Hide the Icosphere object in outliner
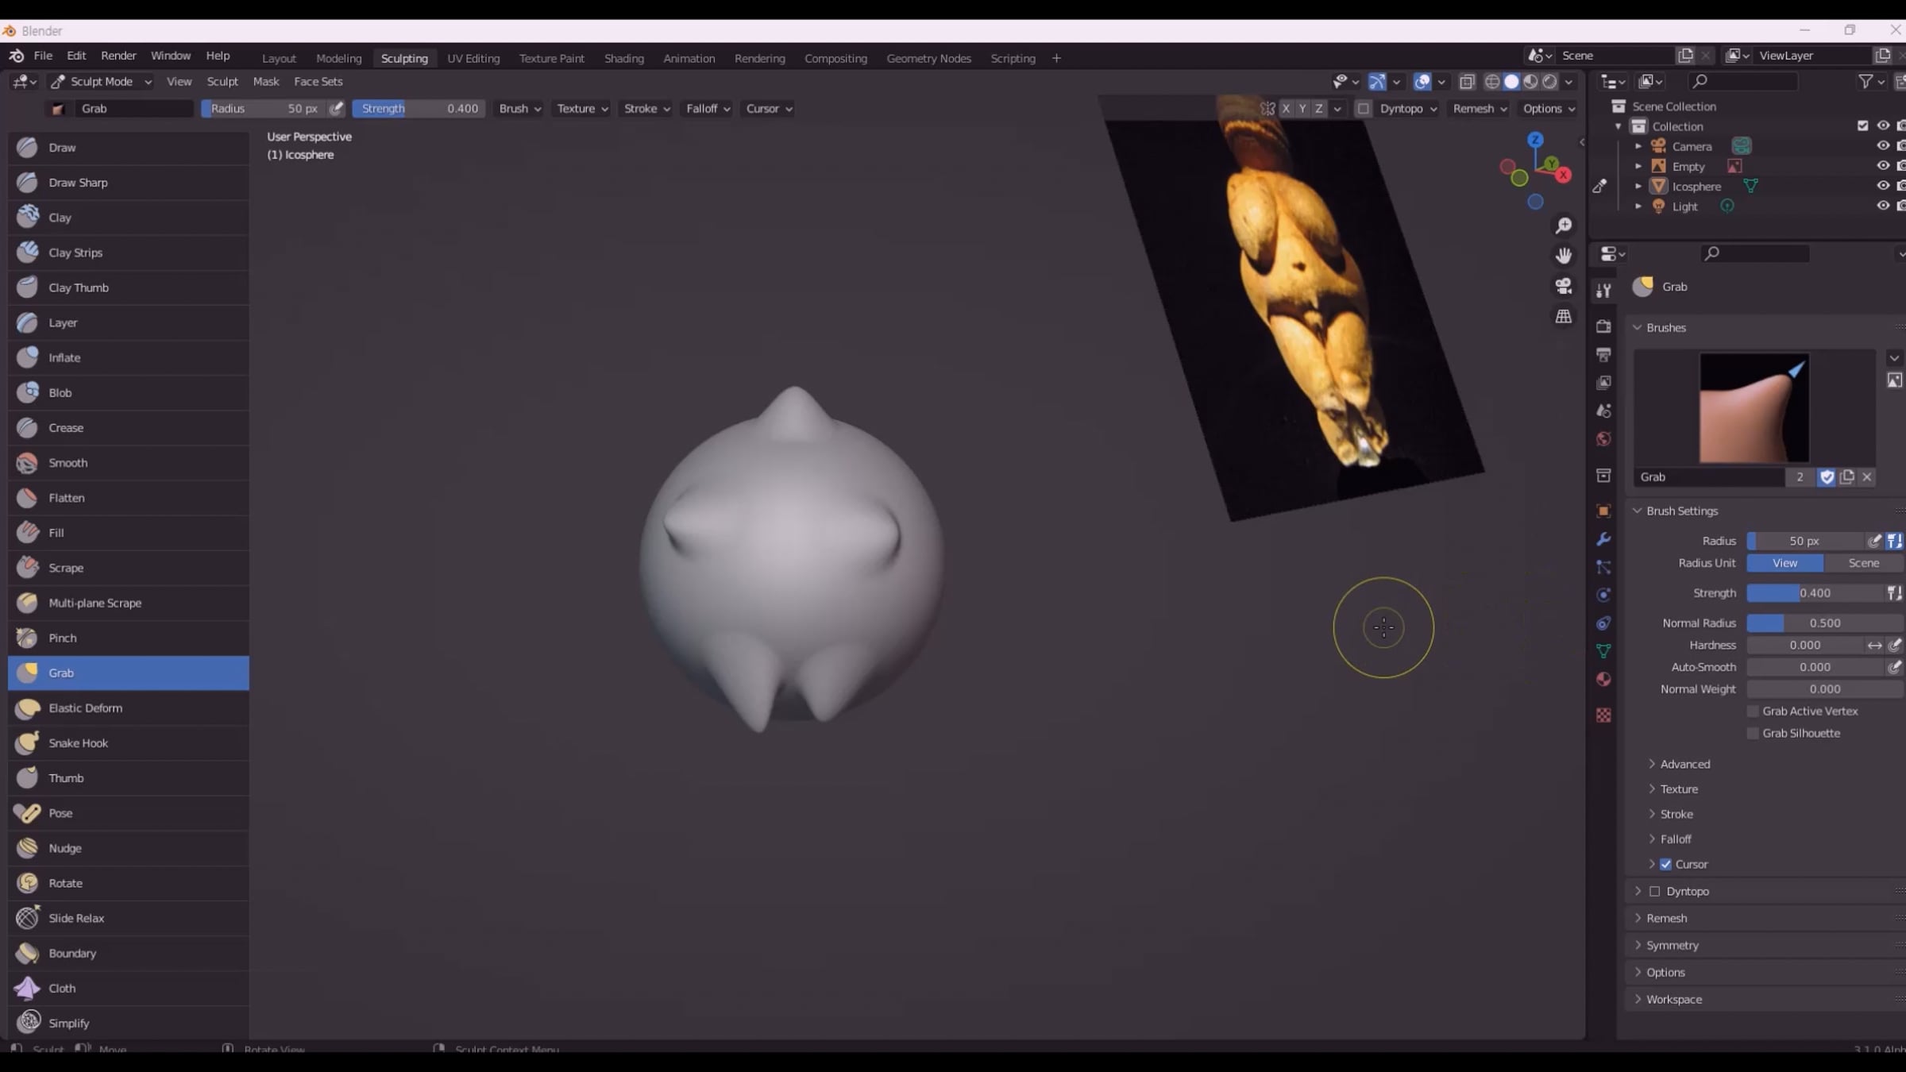1906x1072 pixels. click(x=1882, y=186)
